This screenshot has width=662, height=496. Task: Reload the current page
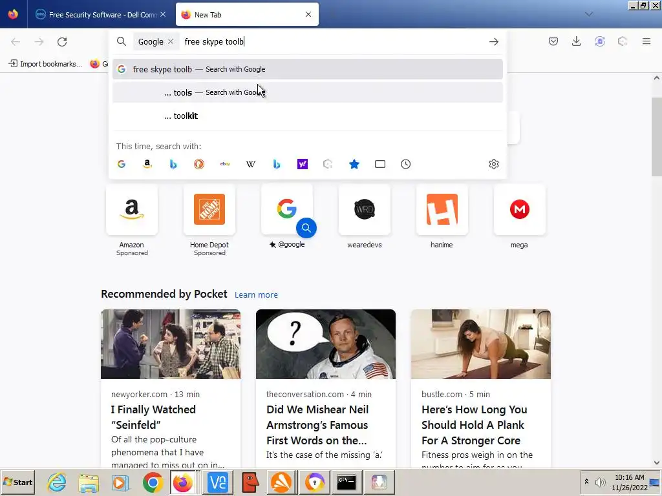(x=62, y=42)
